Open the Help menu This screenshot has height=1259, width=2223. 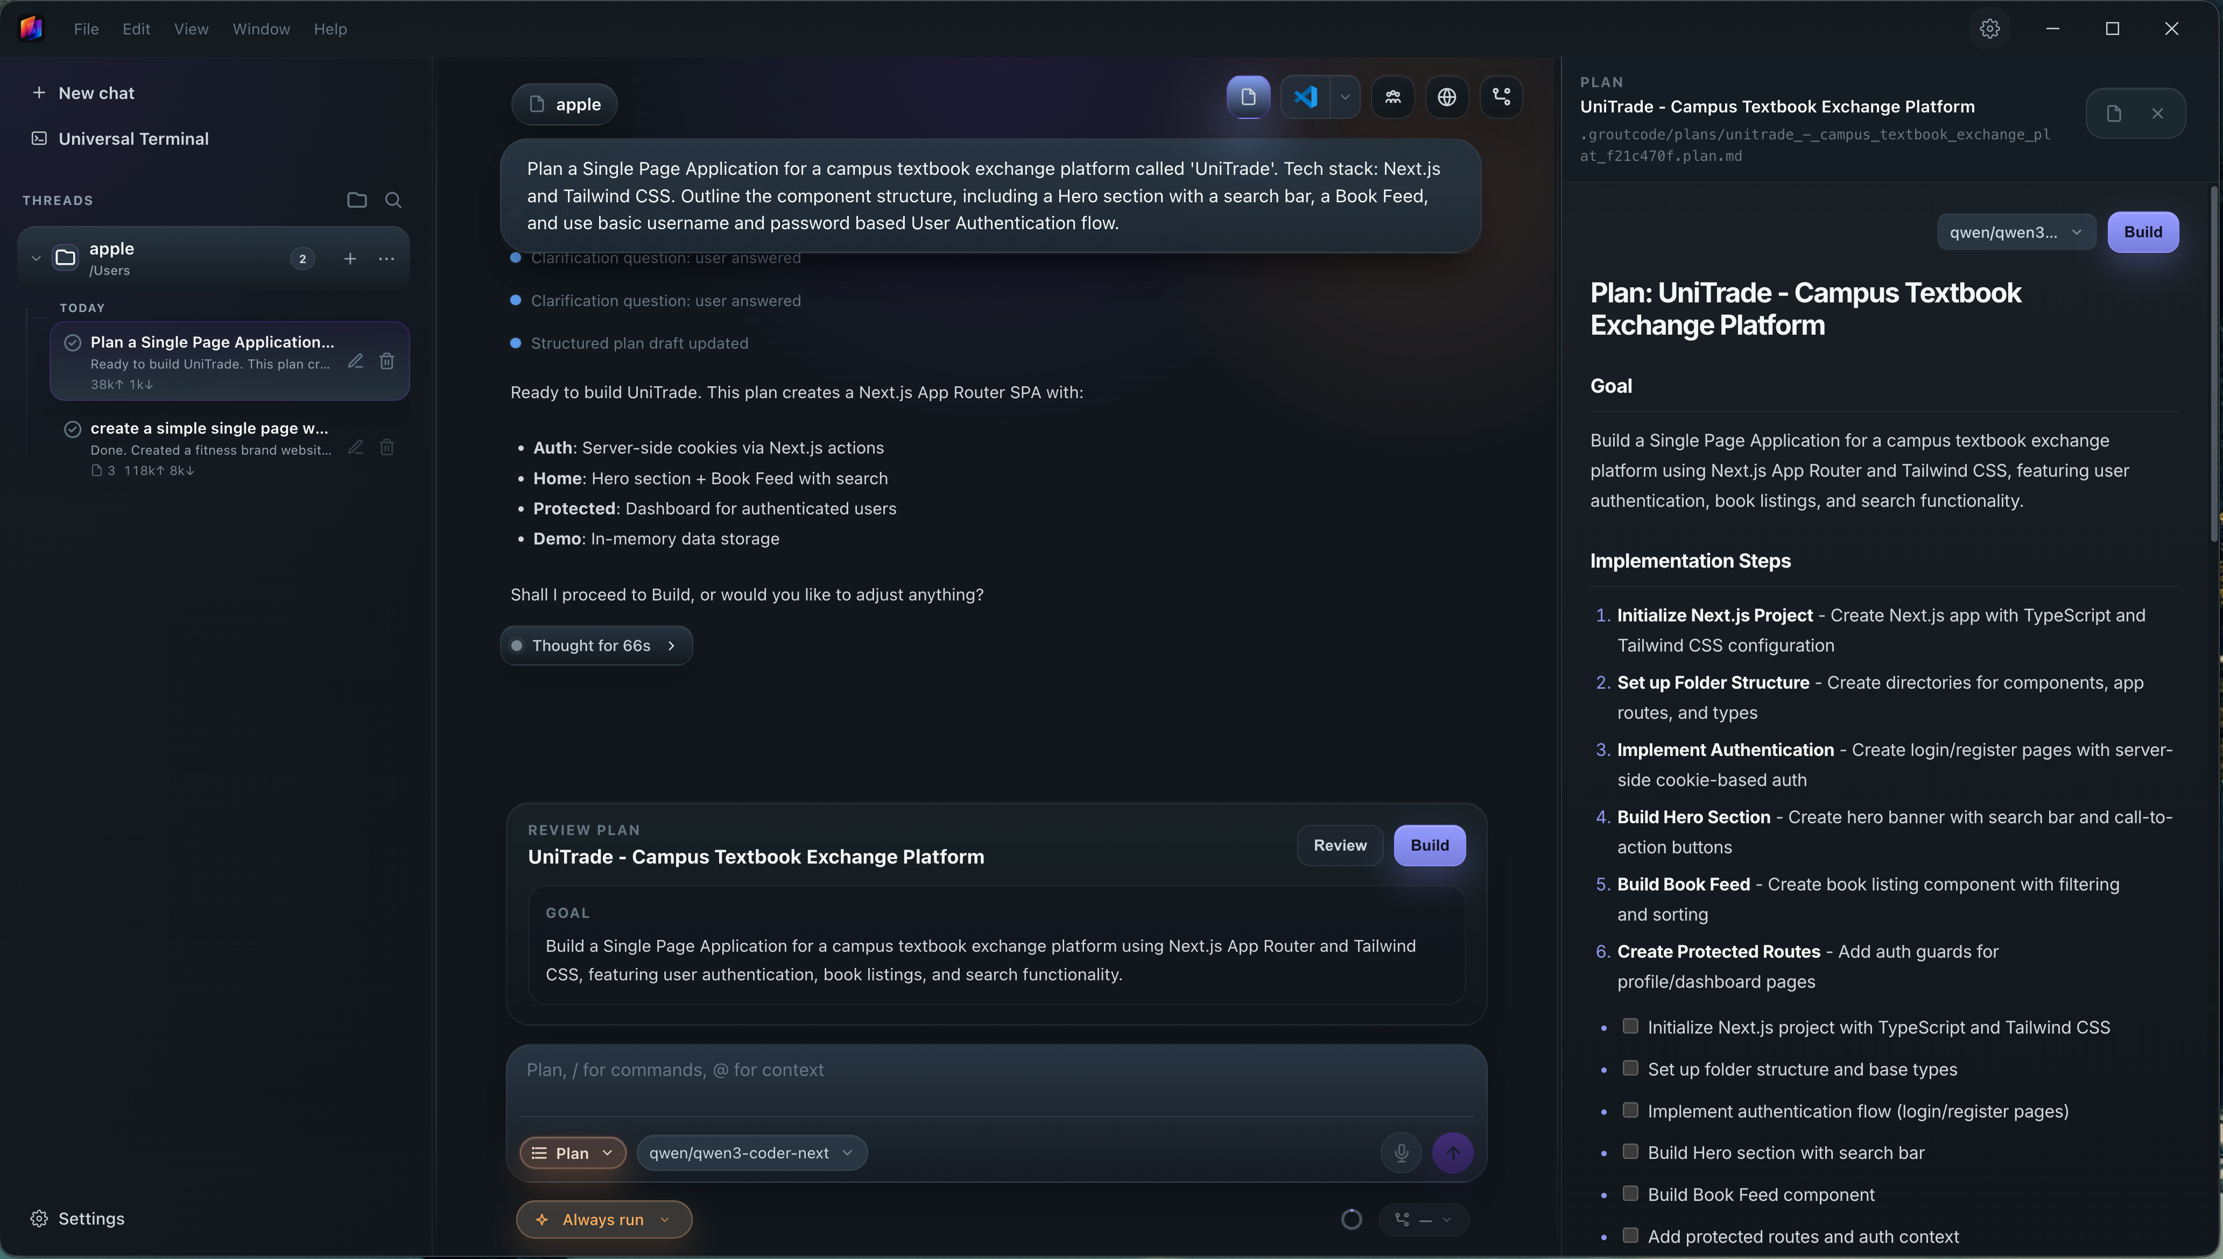coord(330,29)
